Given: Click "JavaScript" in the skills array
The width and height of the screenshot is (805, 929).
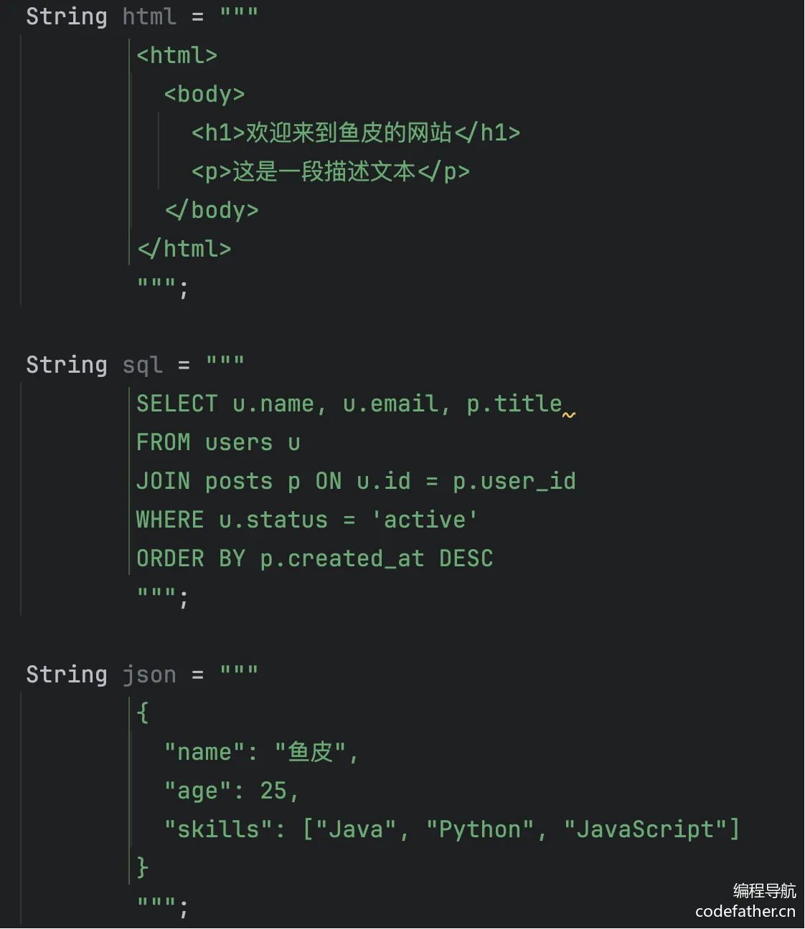Looking at the screenshot, I should tap(644, 829).
